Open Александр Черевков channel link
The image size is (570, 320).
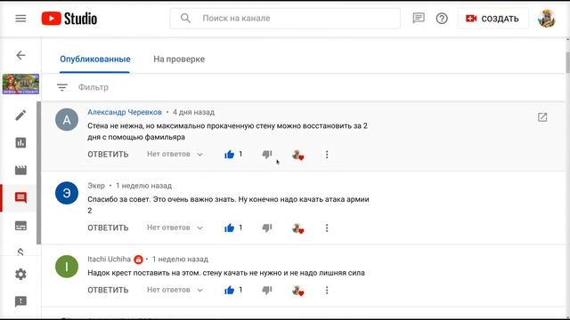125,112
